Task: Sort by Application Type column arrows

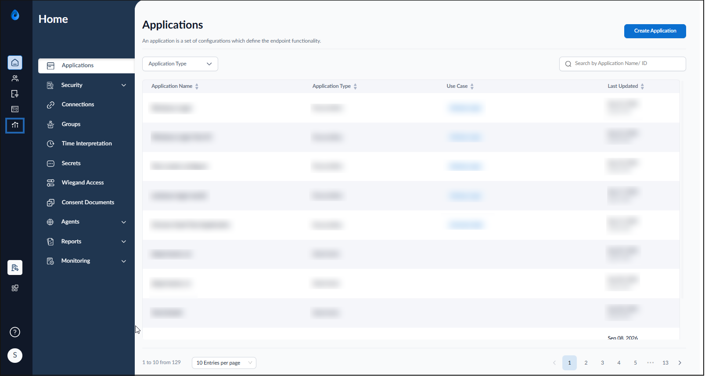Action: coord(355,87)
